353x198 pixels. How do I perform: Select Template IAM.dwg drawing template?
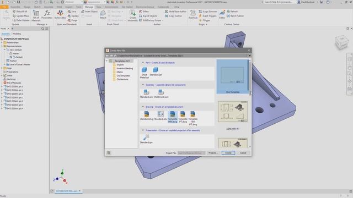(173, 117)
